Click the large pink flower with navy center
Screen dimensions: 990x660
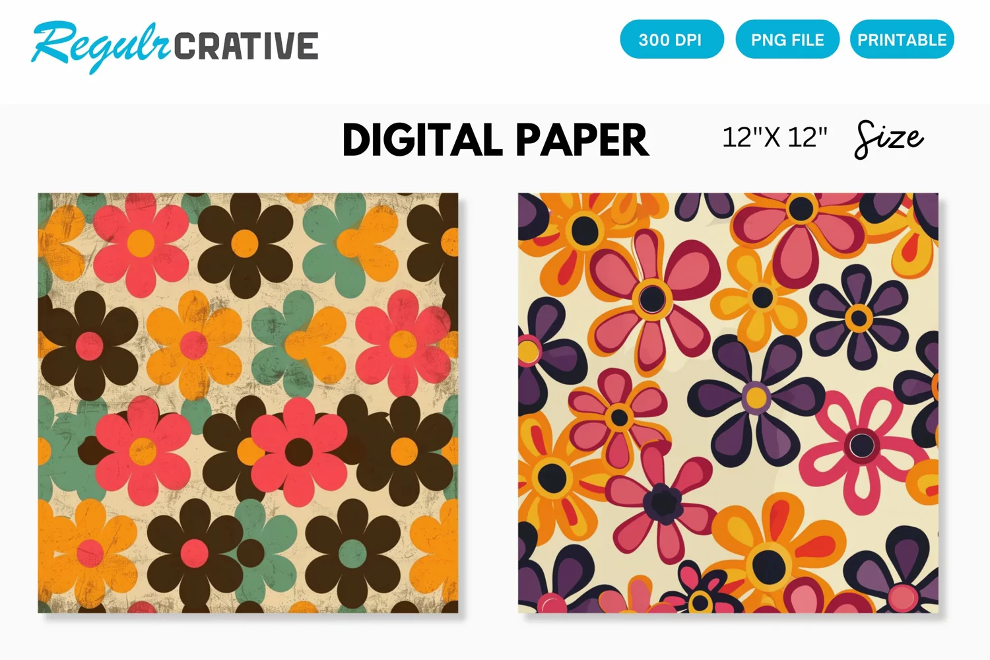(x=651, y=297)
